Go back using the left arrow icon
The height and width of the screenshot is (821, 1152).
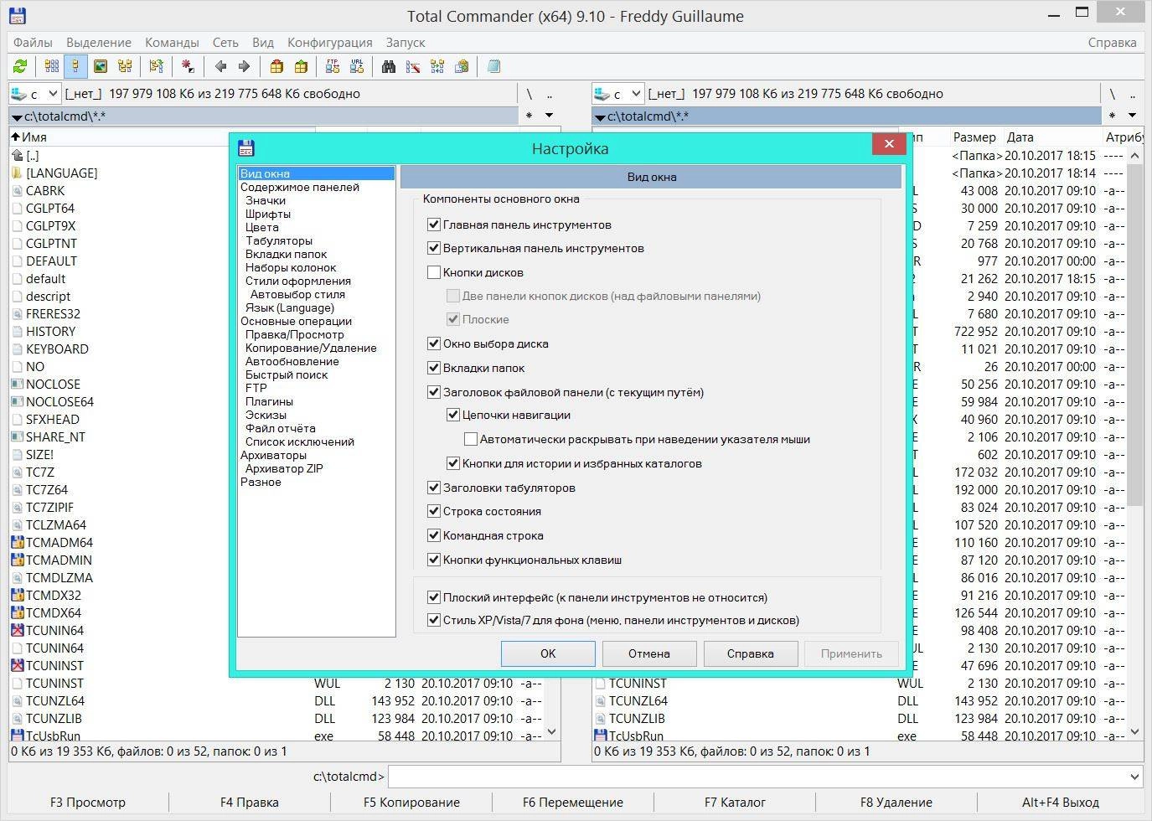coord(220,66)
